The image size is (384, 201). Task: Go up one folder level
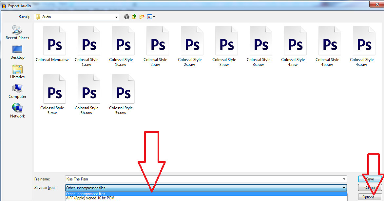coord(134,17)
